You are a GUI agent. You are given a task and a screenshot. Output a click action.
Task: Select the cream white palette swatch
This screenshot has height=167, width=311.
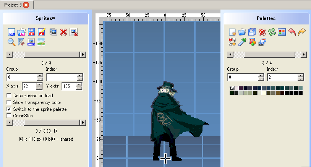point(264,92)
